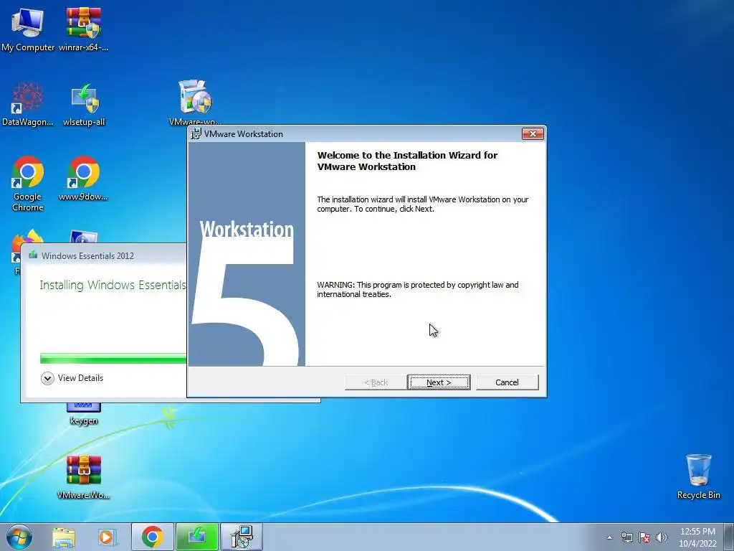The image size is (734, 551).
Task: Click the VMware Workstation title bar icon
Action: pyautogui.click(x=196, y=134)
